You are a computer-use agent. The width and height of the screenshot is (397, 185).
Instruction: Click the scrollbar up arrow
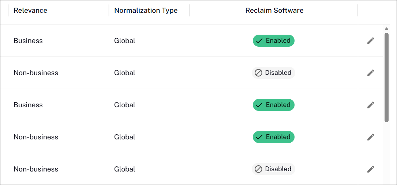[x=386, y=29]
